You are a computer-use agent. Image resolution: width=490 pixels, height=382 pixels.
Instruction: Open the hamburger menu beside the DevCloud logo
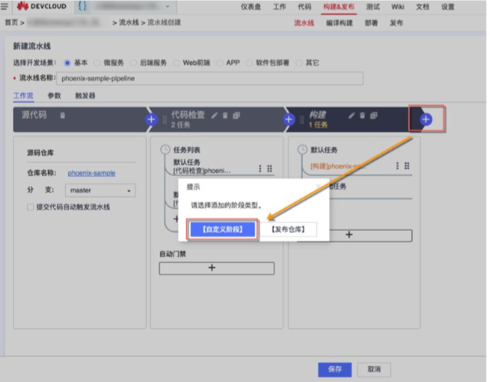click(x=4, y=6)
